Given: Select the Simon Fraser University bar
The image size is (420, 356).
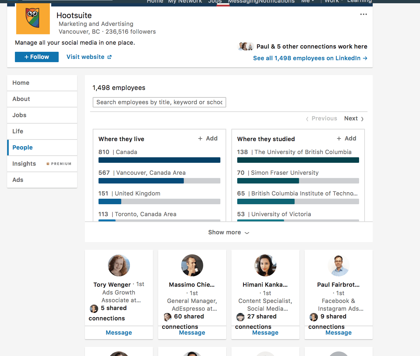Looking at the screenshot, I should click(x=298, y=181).
